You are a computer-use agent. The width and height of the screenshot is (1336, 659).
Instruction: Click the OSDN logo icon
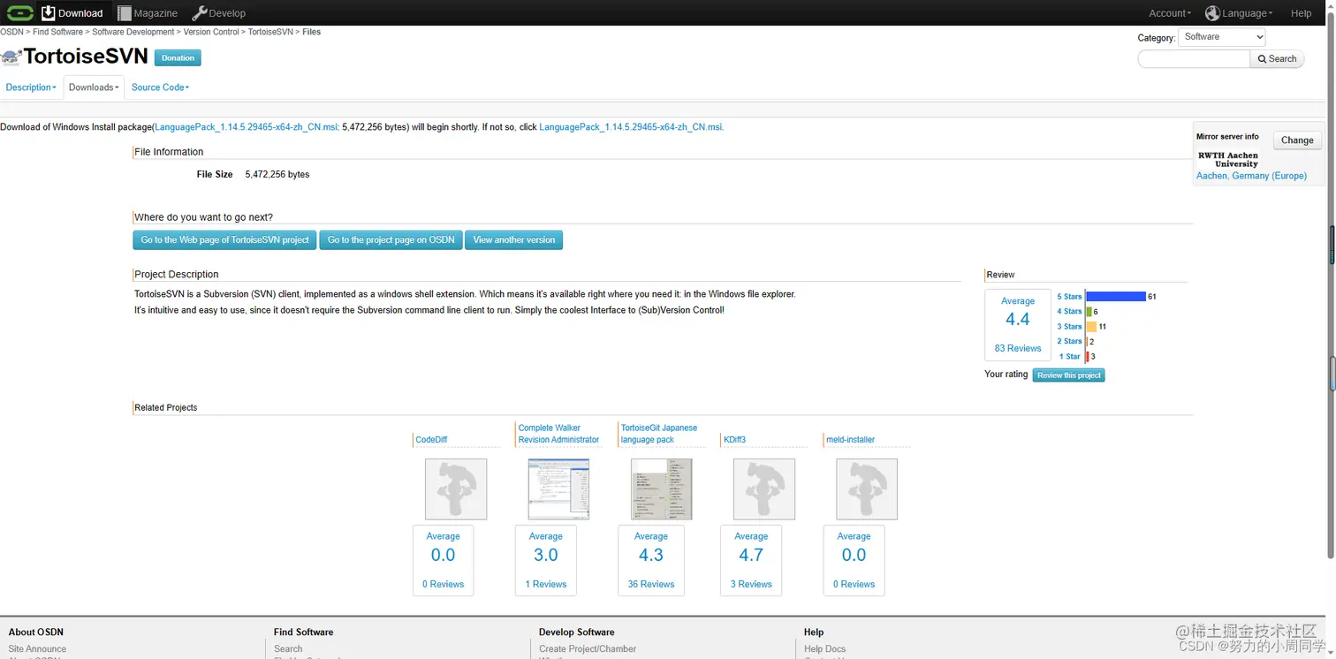[19, 12]
